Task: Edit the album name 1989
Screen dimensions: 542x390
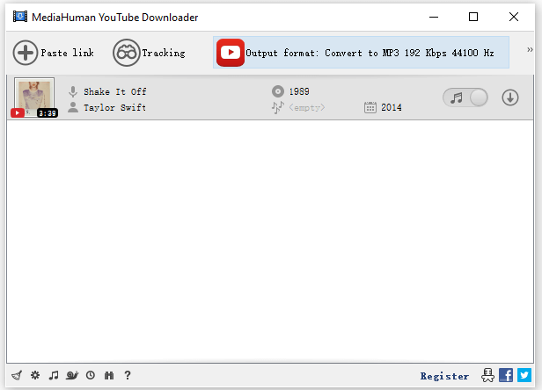Action: pyautogui.click(x=299, y=91)
